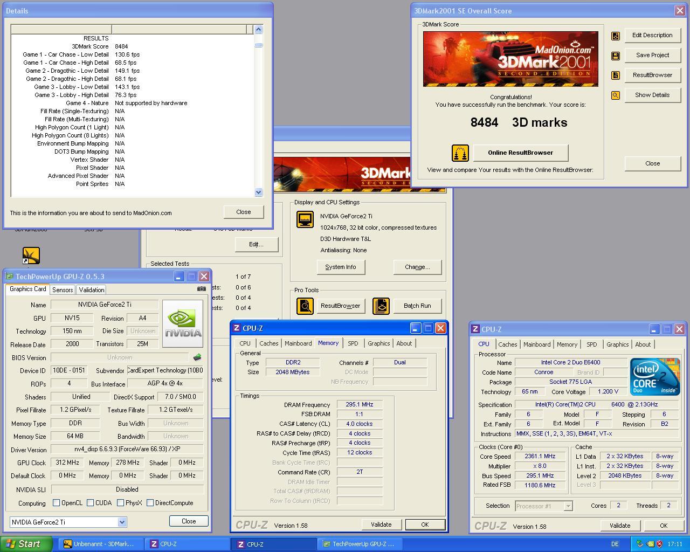Click the DRAM Frequency 295.1 MHz value

pos(360,404)
